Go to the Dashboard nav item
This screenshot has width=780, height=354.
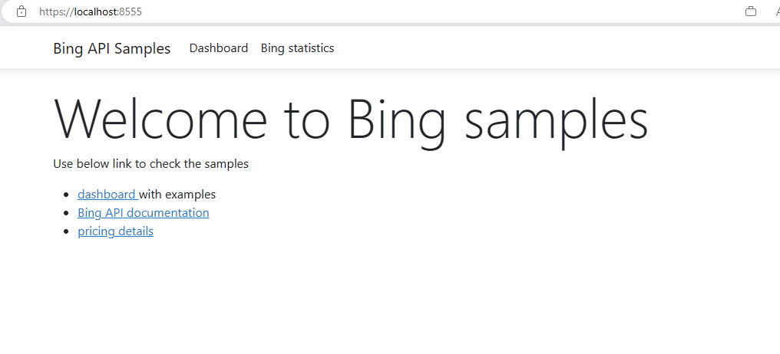[x=218, y=48]
